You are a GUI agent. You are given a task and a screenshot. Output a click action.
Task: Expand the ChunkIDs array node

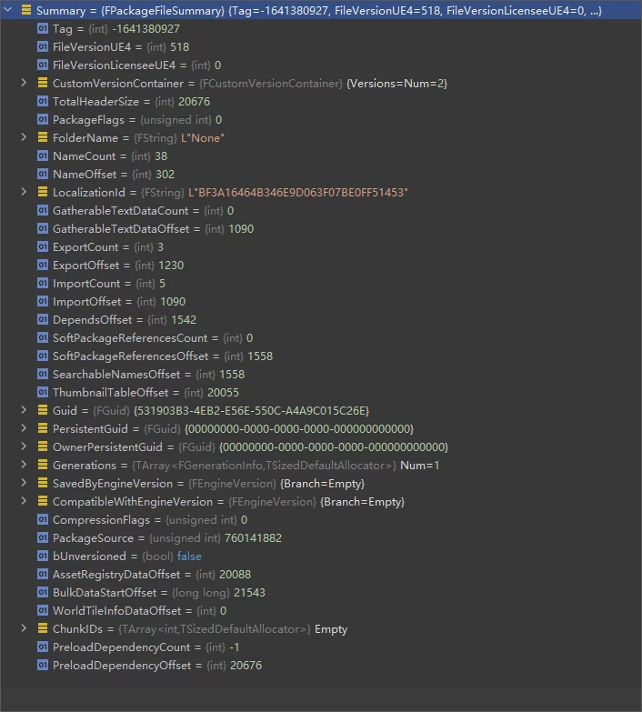(25, 629)
